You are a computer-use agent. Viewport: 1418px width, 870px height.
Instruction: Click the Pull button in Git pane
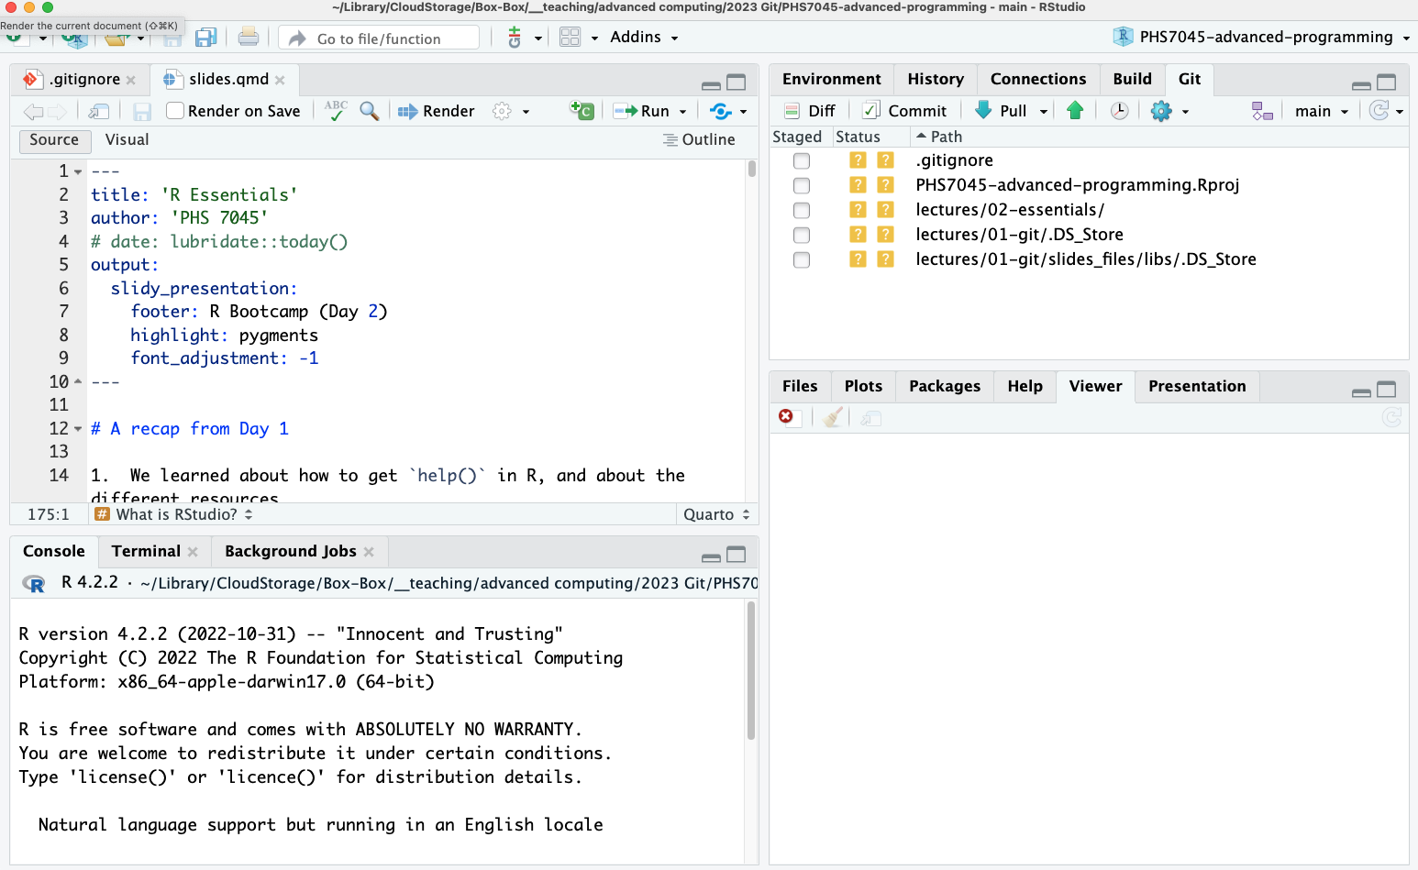point(1001,111)
